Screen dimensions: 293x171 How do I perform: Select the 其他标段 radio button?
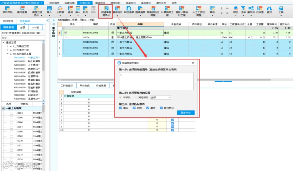point(136,98)
